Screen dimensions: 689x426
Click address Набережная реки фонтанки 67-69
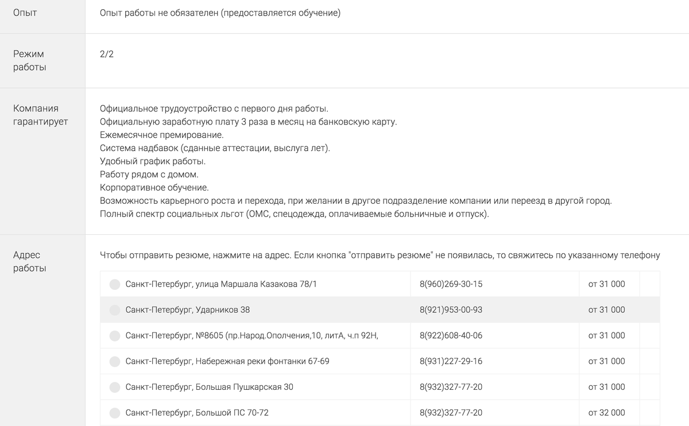(227, 362)
